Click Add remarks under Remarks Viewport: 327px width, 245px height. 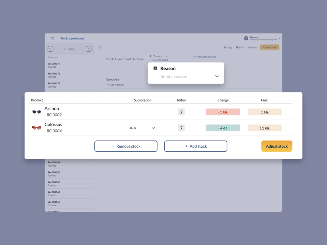tap(115, 85)
